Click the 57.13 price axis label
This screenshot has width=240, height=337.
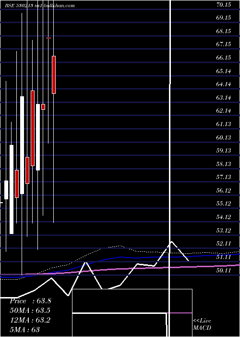click(224, 177)
